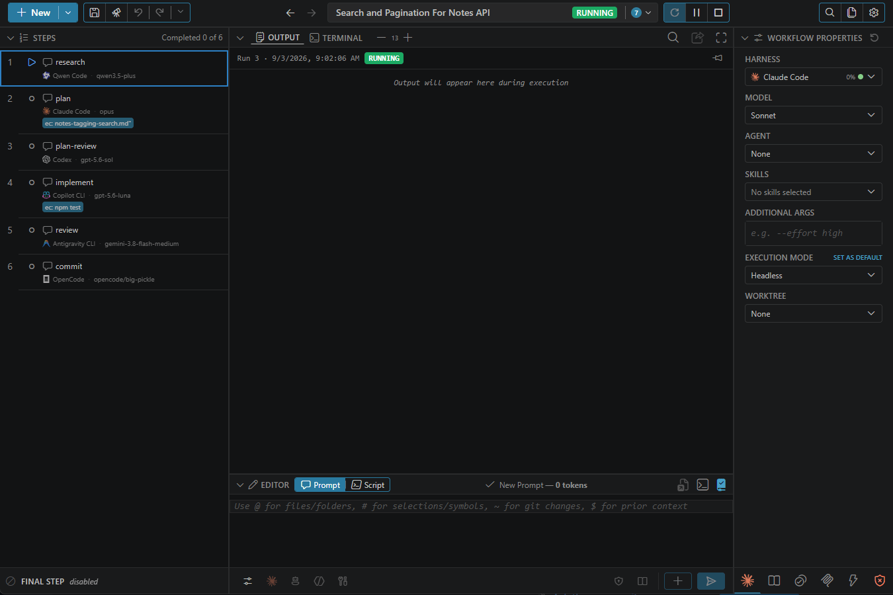Select the plan-review step
893x595 pixels.
pyautogui.click(x=114, y=152)
